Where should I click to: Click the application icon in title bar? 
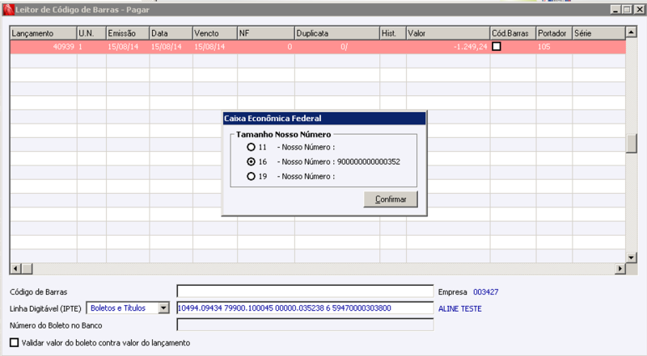coord(8,10)
